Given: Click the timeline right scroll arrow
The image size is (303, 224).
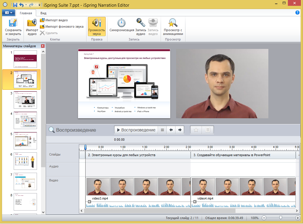Looking at the screenshot, I should point(297,211).
